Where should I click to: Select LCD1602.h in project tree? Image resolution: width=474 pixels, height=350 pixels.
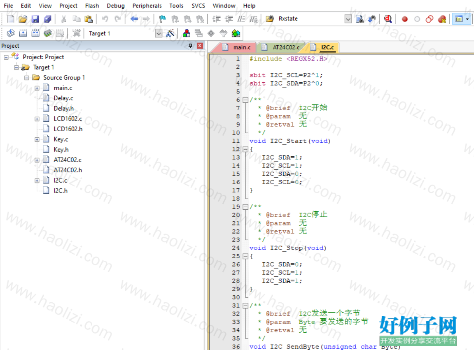[68, 129]
